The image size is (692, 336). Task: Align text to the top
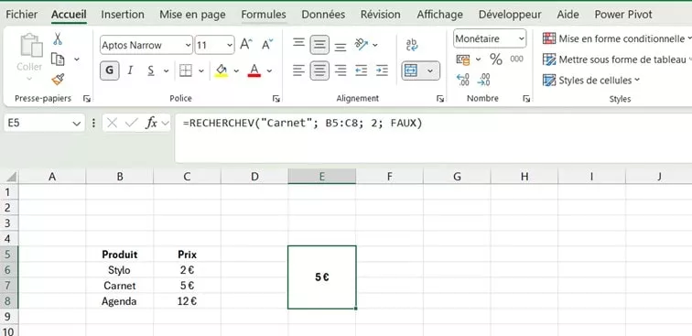298,43
